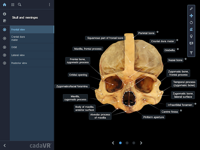The height and width of the screenshot is (150, 200).
Task: Click the Piriform aperture label
Action: [154, 117]
